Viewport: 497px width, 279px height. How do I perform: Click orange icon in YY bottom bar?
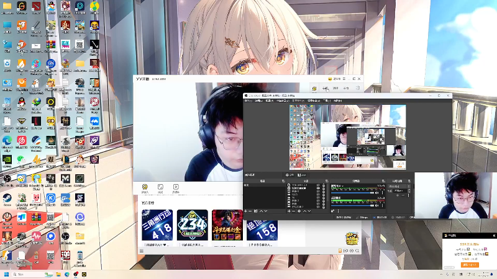coord(340,250)
